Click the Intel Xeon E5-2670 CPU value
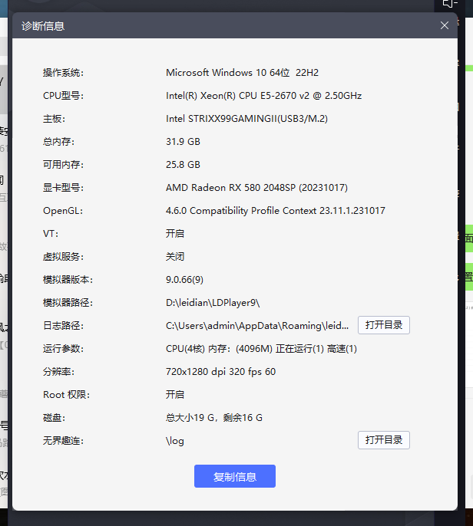 pos(263,96)
